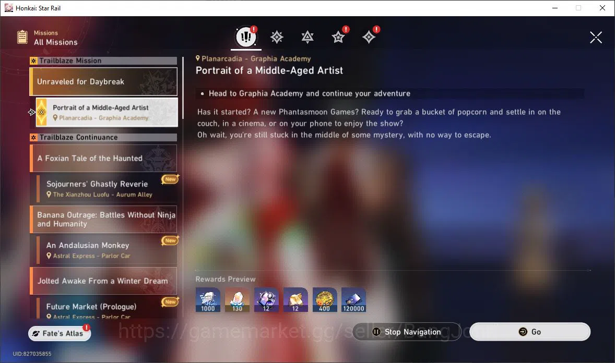The height and width of the screenshot is (363, 615).
Task: Select Jolted Awake From a Winter Dream
Action: [x=103, y=281]
